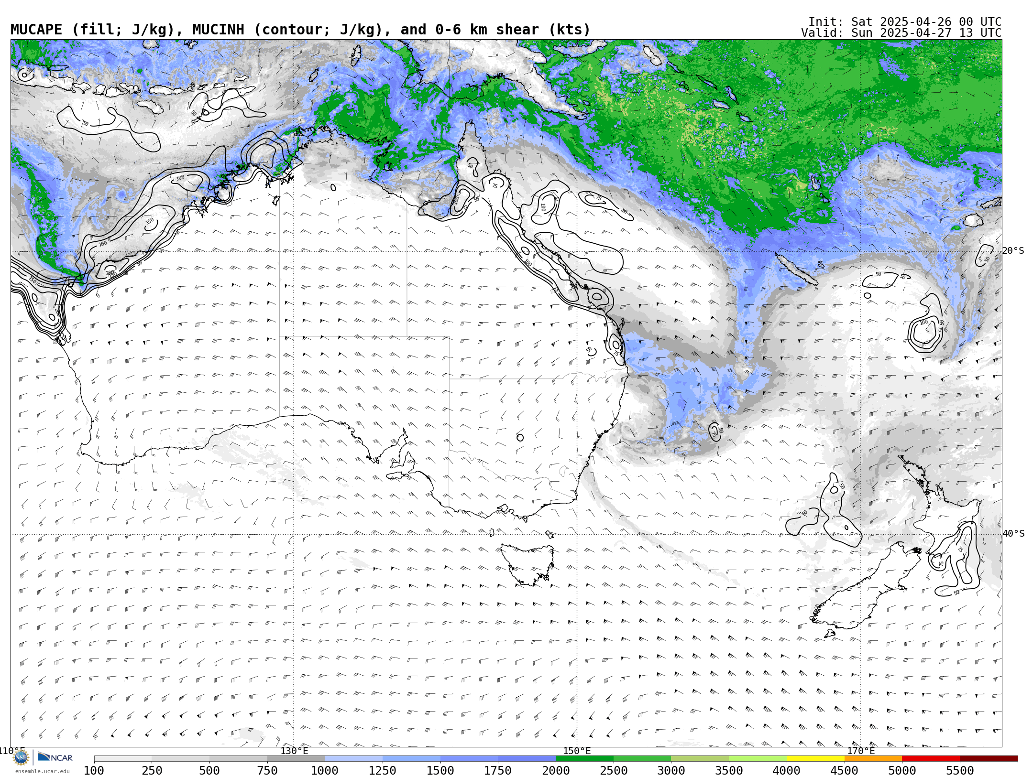This screenshot has height=777, width=1033.
Task: Click the colorbar label 4500
Action: coord(845,770)
